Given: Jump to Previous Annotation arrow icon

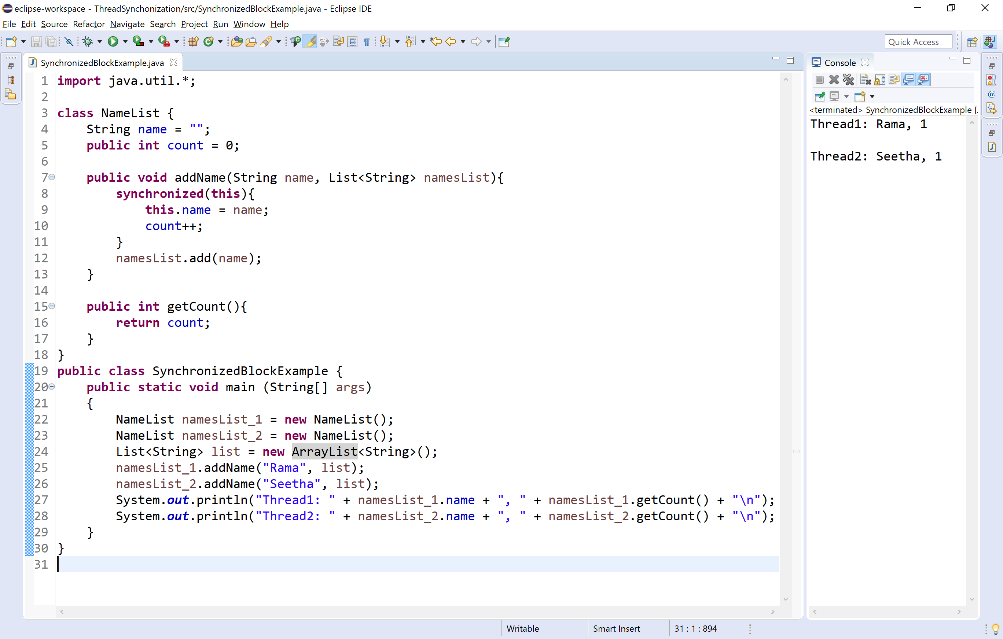Looking at the screenshot, I should [410, 42].
